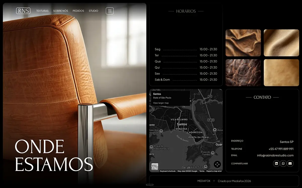
Task: Click phone number +55 47 991 889 991
Action: click(x=281, y=149)
